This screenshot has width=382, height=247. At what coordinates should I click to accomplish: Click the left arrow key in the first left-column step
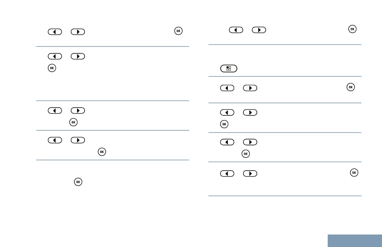click(x=55, y=32)
